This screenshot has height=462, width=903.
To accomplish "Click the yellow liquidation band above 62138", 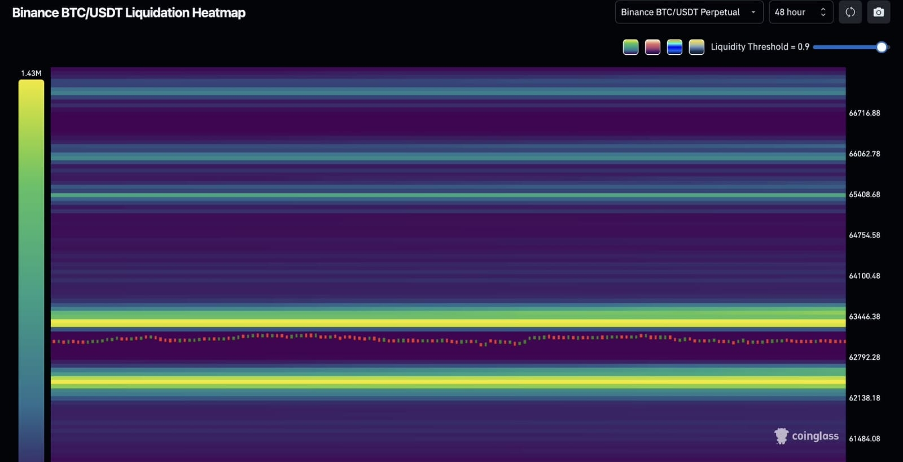I will click(x=448, y=381).
